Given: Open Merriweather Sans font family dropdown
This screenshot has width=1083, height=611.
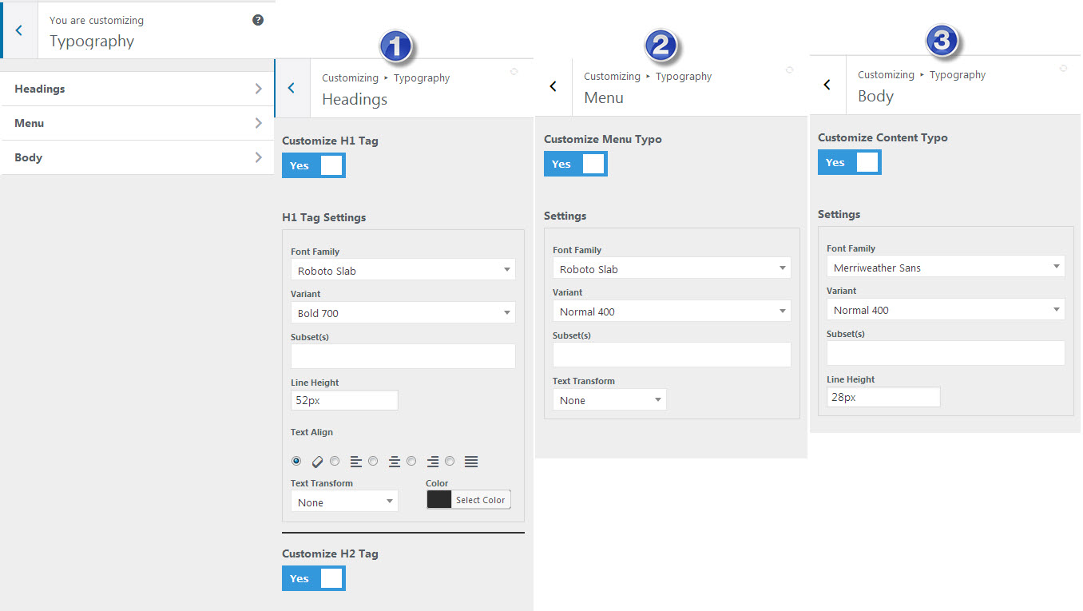Looking at the screenshot, I should 946,268.
